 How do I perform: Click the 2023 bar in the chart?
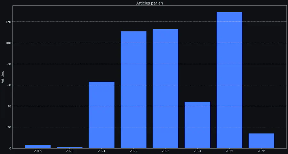[165, 89]
